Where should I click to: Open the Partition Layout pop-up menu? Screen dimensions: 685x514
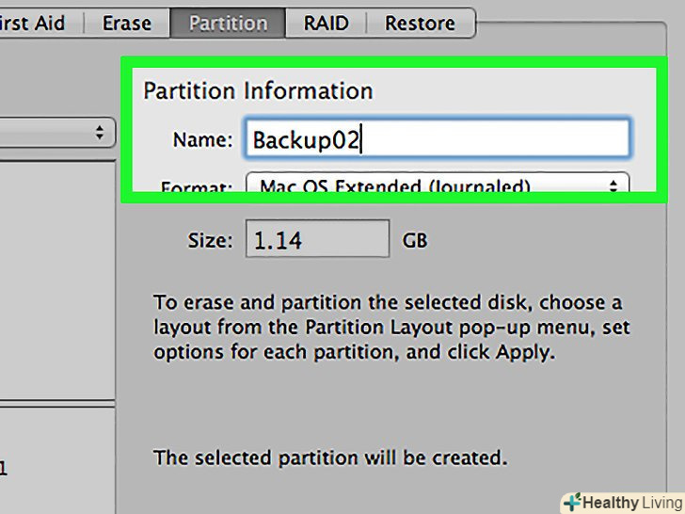(x=56, y=133)
